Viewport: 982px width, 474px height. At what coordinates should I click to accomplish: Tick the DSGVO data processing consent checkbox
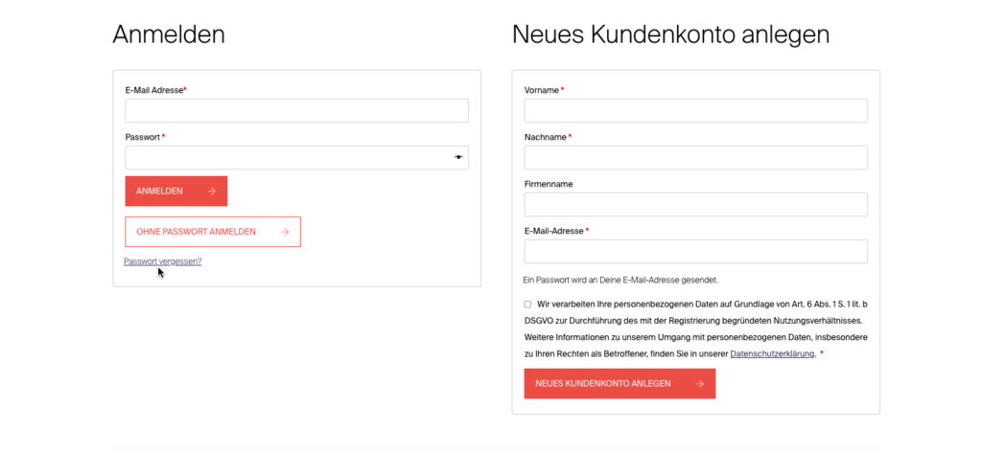(527, 305)
